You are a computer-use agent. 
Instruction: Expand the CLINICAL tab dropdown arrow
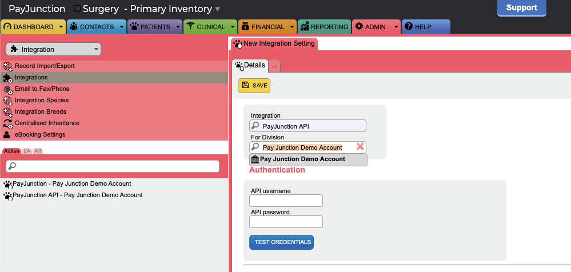pyautogui.click(x=233, y=27)
